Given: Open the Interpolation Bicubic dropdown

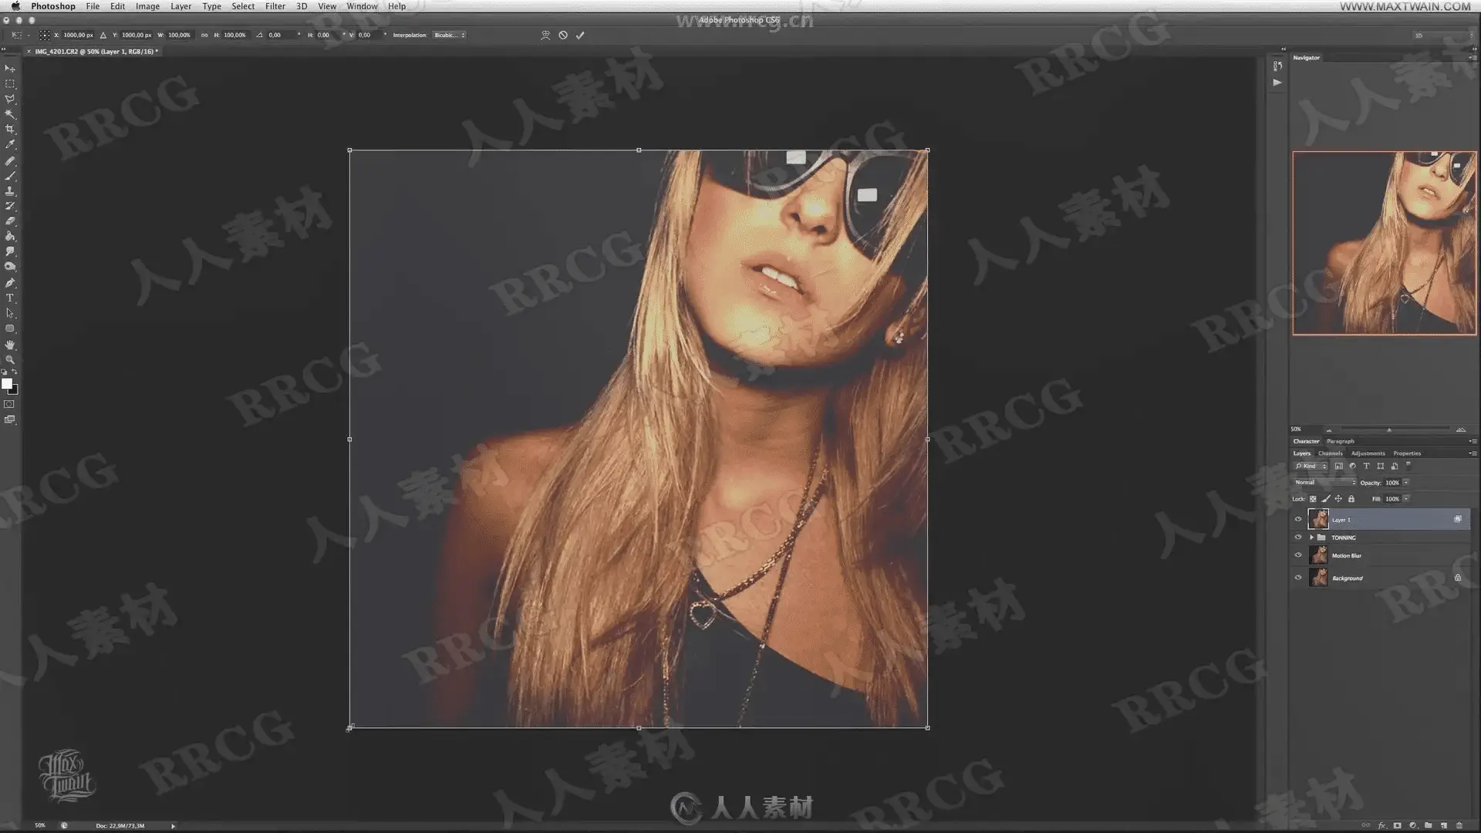Looking at the screenshot, I should pos(449,35).
